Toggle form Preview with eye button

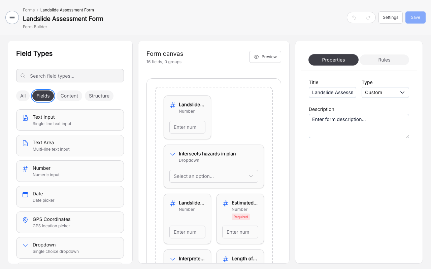pos(265,57)
